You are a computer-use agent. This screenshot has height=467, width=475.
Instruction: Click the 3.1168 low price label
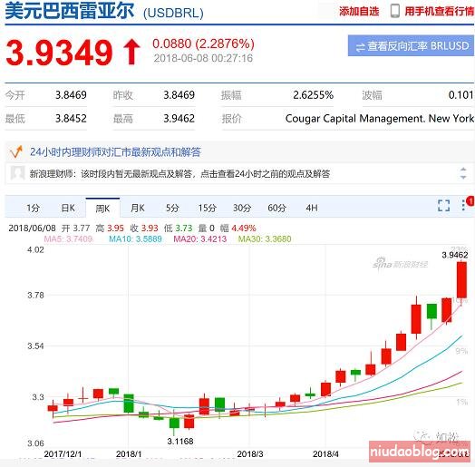[x=180, y=441]
